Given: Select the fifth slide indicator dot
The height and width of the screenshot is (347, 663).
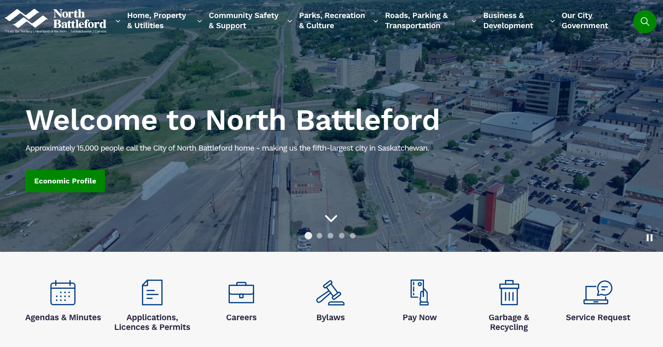Looking at the screenshot, I should coord(353,236).
